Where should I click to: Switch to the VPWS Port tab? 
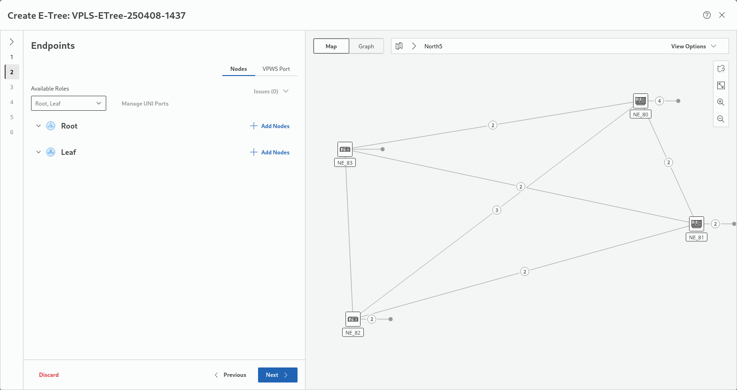point(276,69)
